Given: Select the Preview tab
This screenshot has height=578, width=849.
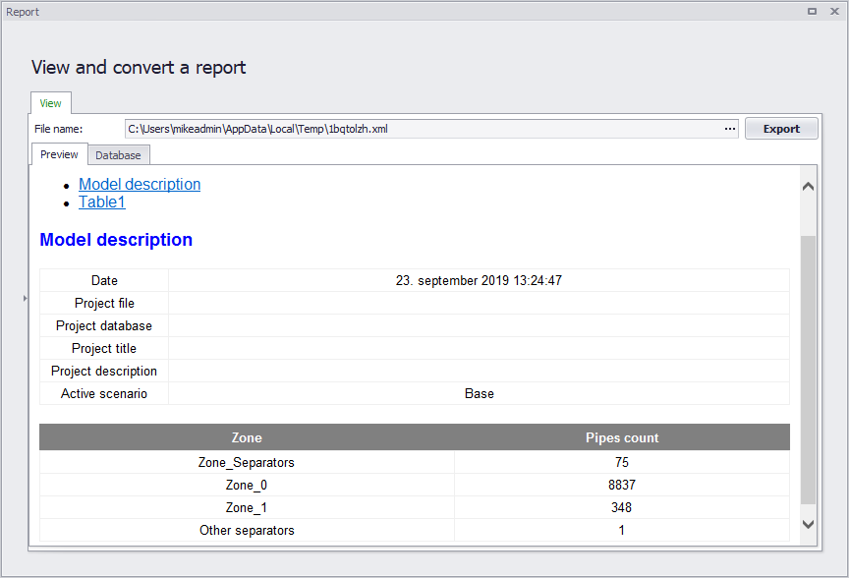Looking at the screenshot, I should [x=59, y=154].
